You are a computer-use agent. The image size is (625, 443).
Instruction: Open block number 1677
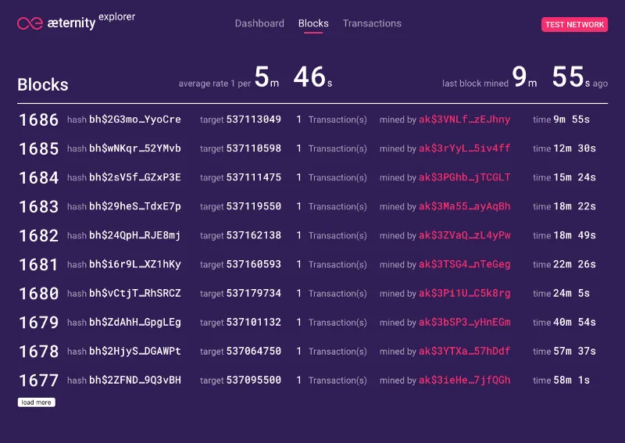pyautogui.click(x=38, y=380)
